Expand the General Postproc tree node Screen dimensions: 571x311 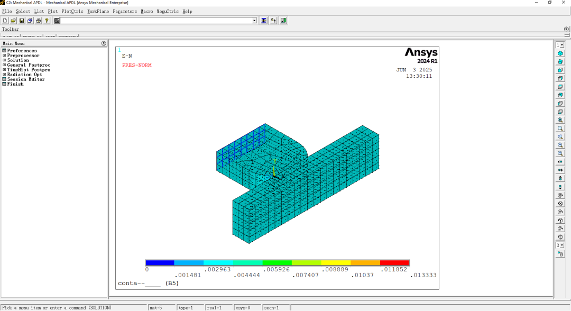(x=4, y=65)
